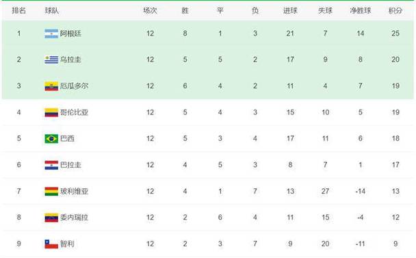The width and height of the screenshot is (416, 258).
Task: Open the 巴西 team link
Action: coord(67,138)
